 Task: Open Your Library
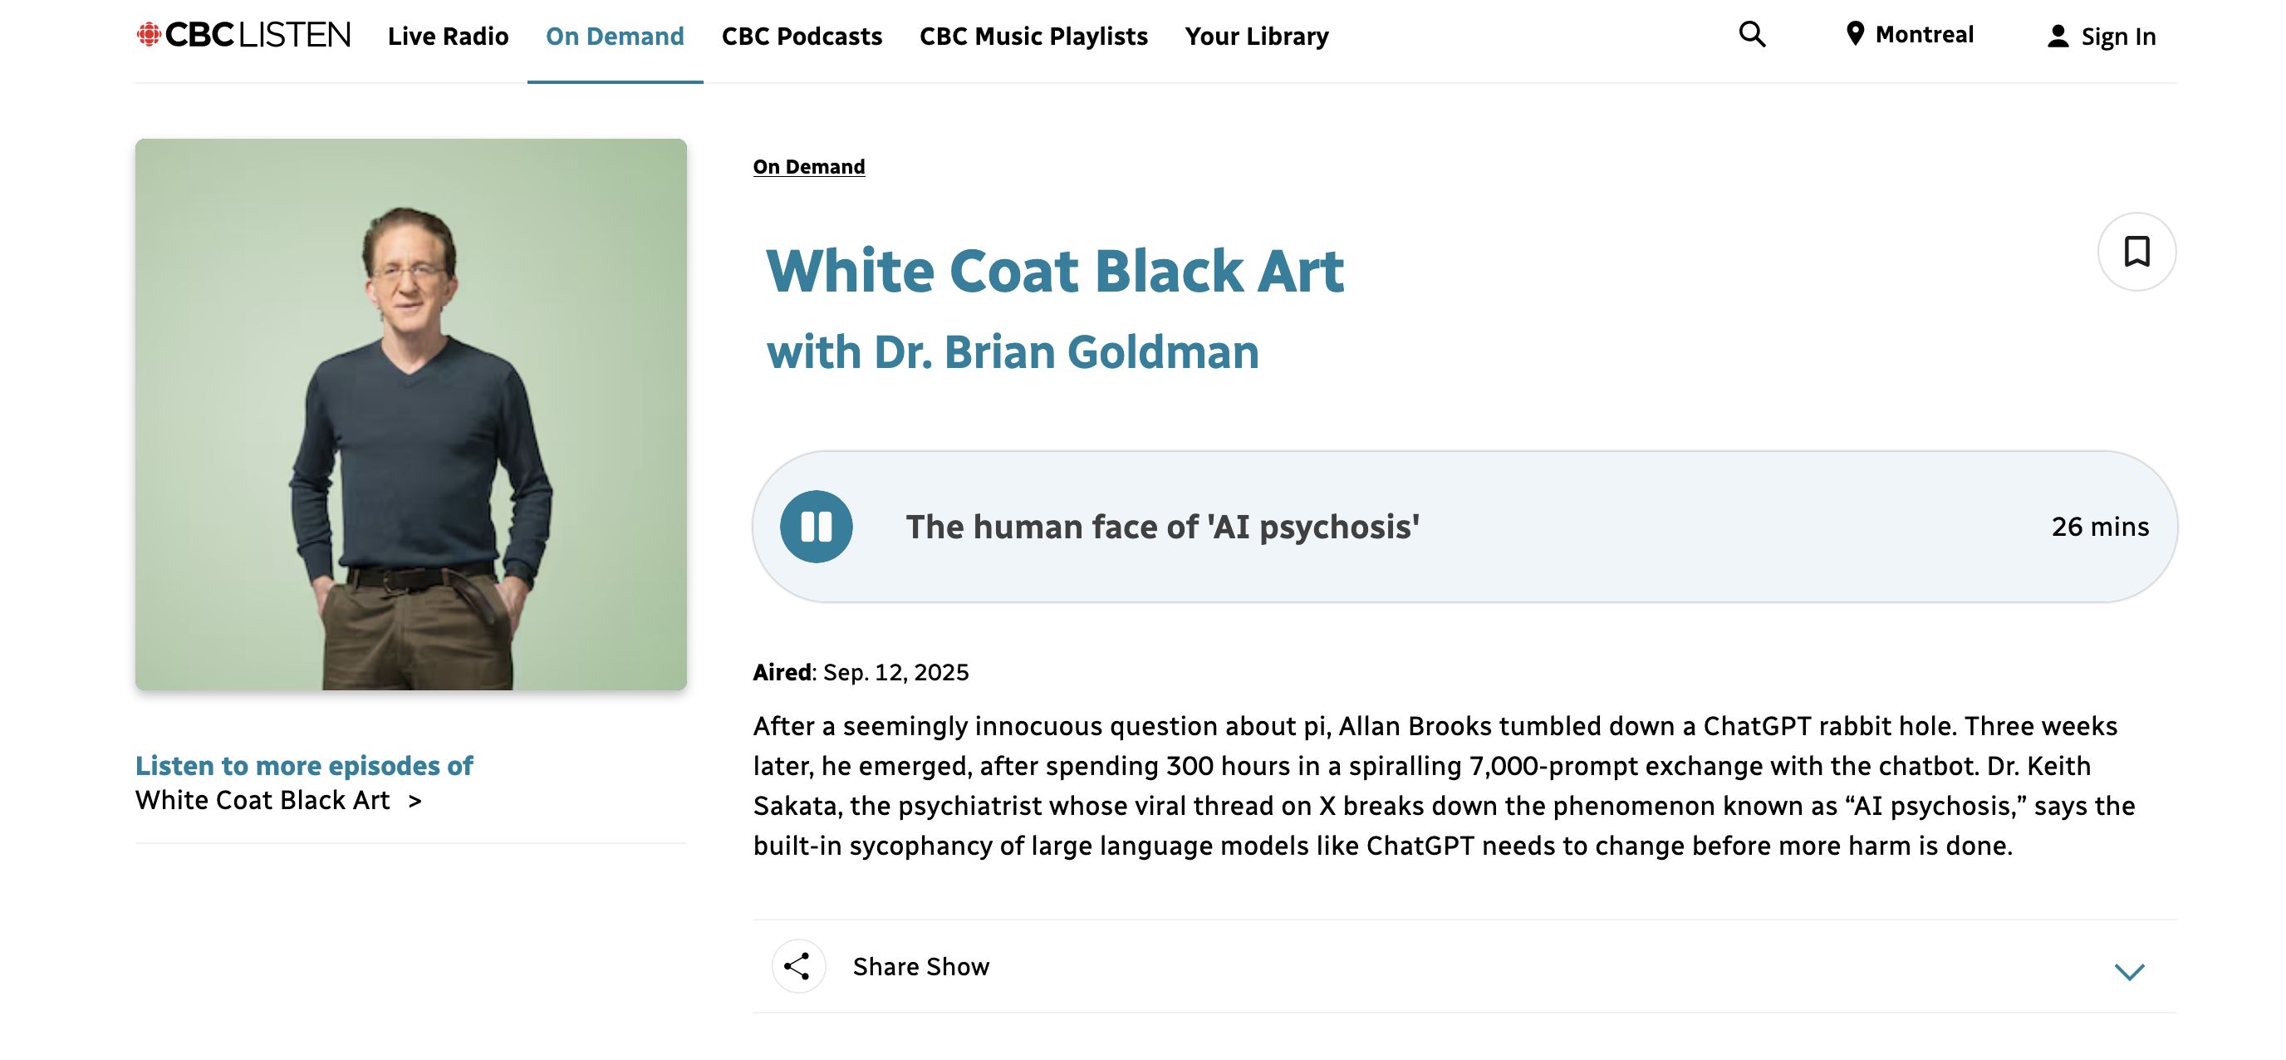click(1257, 37)
